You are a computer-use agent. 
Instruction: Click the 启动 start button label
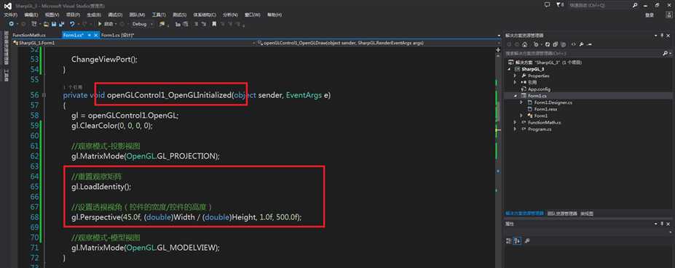coord(108,24)
